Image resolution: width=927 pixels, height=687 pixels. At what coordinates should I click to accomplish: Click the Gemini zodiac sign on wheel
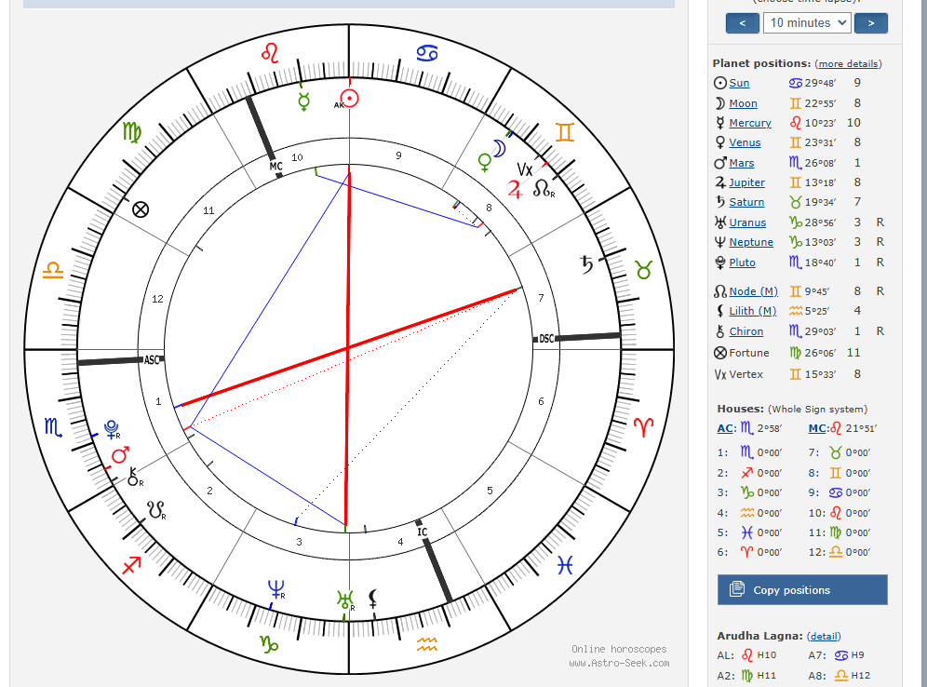(565, 132)
